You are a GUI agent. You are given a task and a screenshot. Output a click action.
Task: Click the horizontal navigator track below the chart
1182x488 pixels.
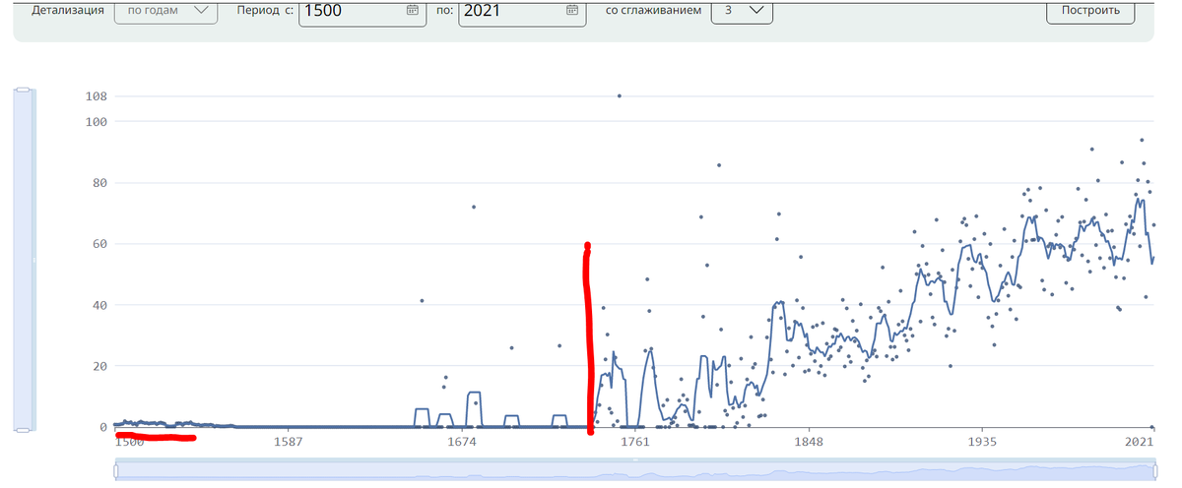point(634,471)
